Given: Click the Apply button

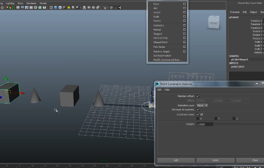Looking at the screenshot, I should pos(215,160).
